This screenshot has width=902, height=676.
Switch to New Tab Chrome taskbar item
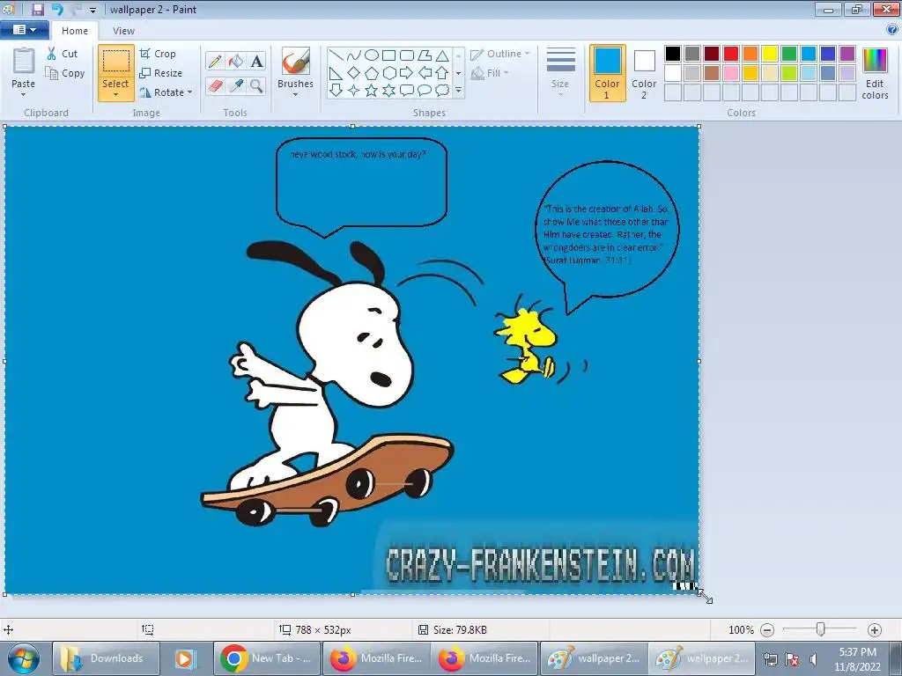[266, 658]
